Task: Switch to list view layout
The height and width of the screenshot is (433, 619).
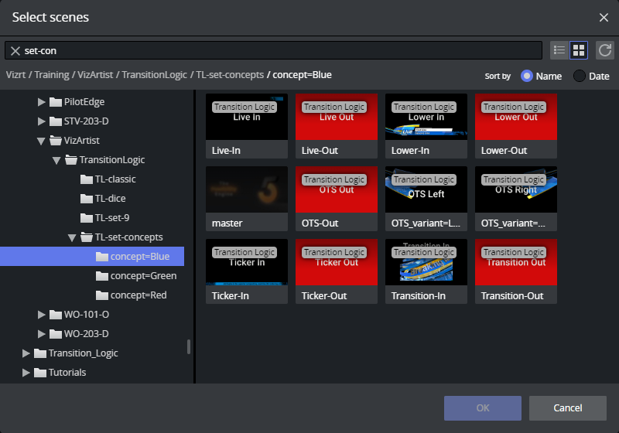Action: [559, 50]
